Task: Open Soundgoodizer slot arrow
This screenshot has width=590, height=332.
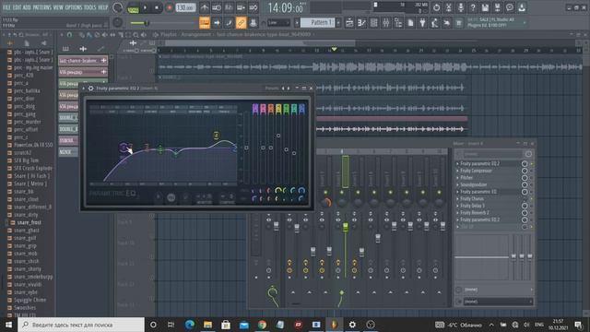Action: 457,184
